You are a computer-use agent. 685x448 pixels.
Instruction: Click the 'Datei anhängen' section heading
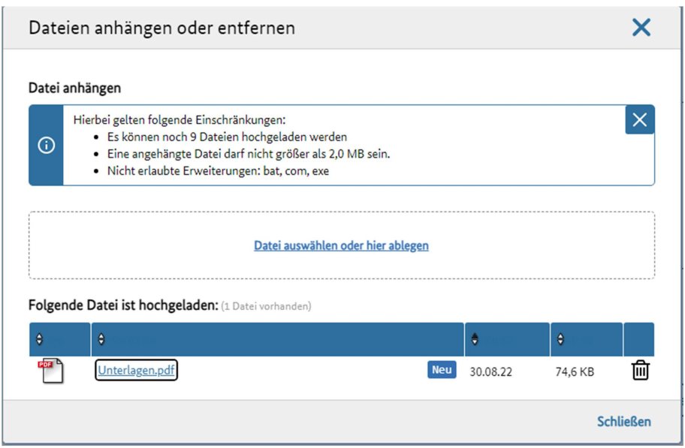[x=74, y=88]
